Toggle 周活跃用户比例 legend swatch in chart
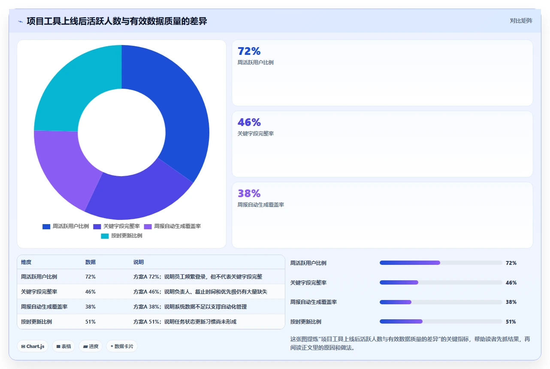550x369 pixels. pos(46,226)
